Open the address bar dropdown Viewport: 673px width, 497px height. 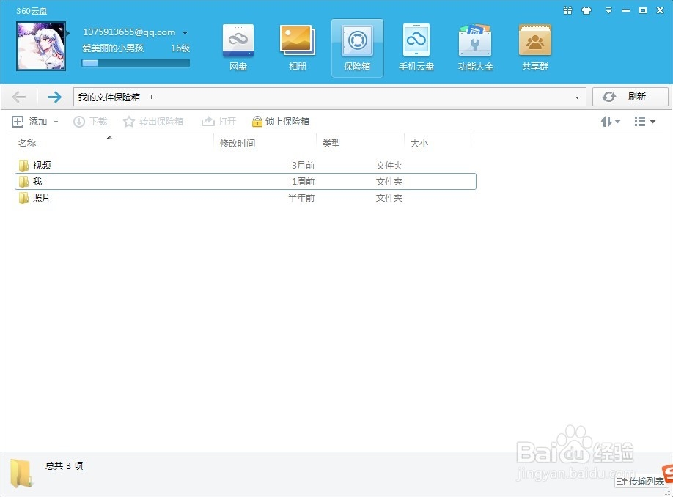(576, 96)
